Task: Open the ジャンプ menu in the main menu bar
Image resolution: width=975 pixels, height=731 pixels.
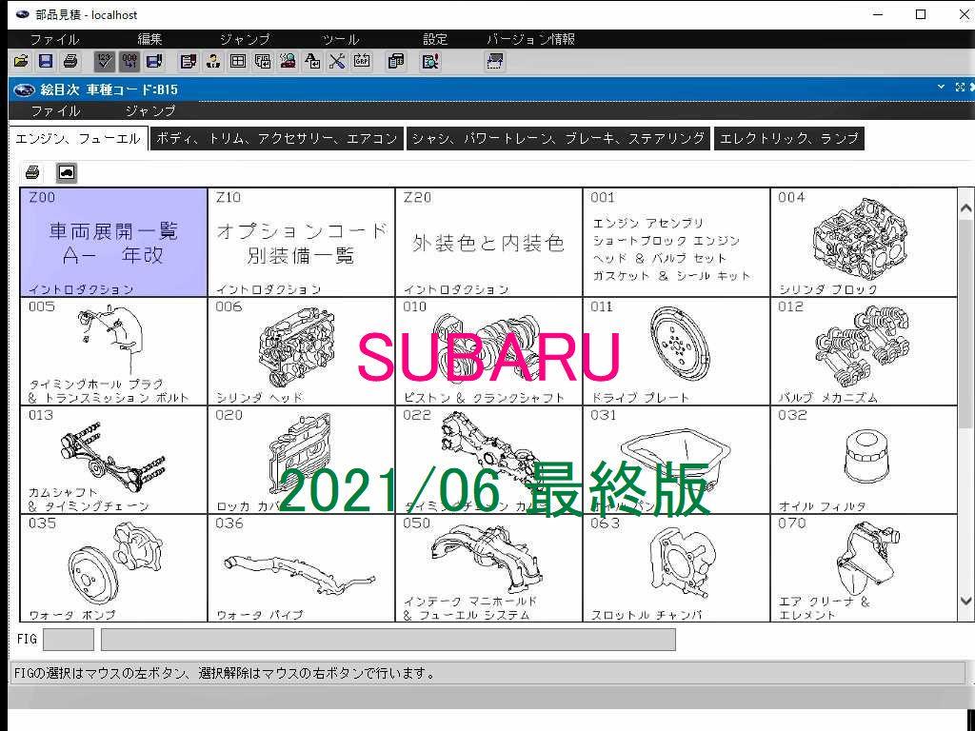Action: pos(244,39)
